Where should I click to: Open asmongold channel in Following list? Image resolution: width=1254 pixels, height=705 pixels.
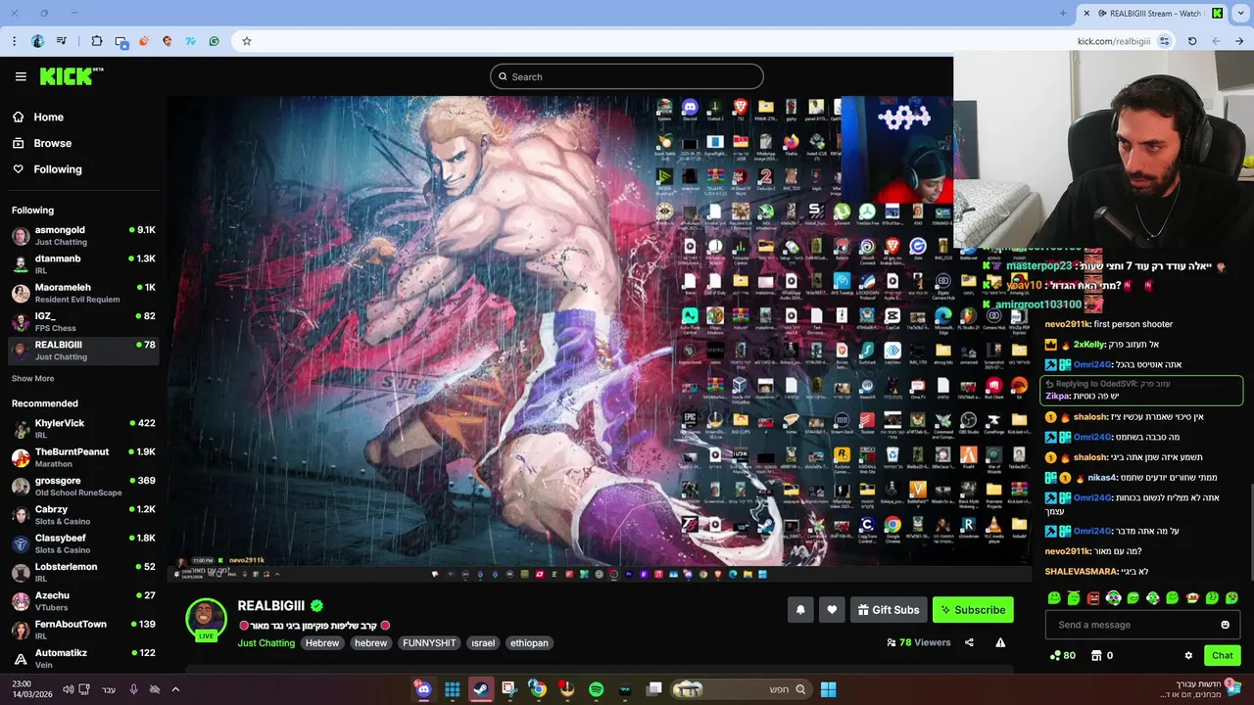[83, 235]
